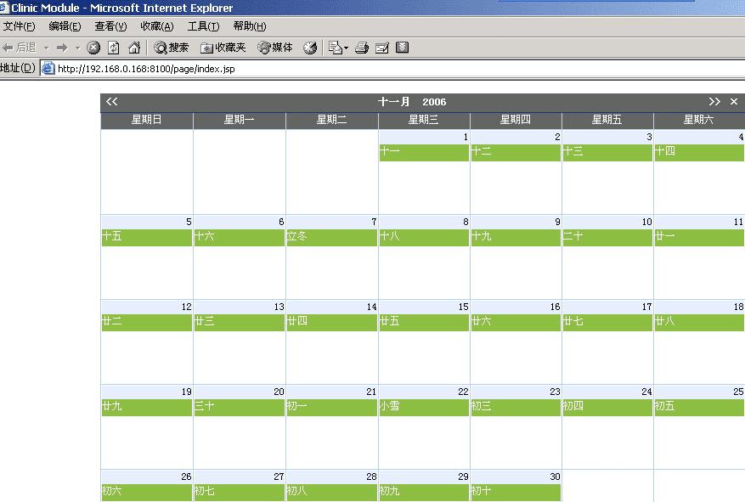The image size is (745, 502).
Task: Select date 24 in the calendar
Action: point(646,392)
